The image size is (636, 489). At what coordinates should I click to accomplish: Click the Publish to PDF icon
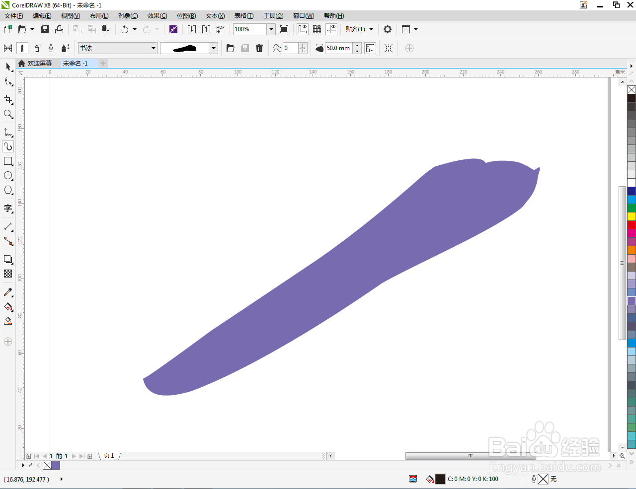pyautogui.click(x=221, y=29)
